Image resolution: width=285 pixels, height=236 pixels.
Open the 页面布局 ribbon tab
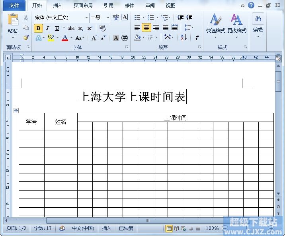[83, 6]
